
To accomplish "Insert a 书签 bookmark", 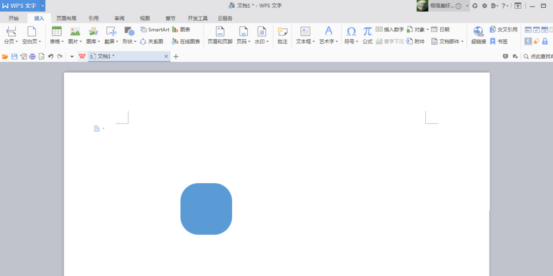I will click(499, 41).
